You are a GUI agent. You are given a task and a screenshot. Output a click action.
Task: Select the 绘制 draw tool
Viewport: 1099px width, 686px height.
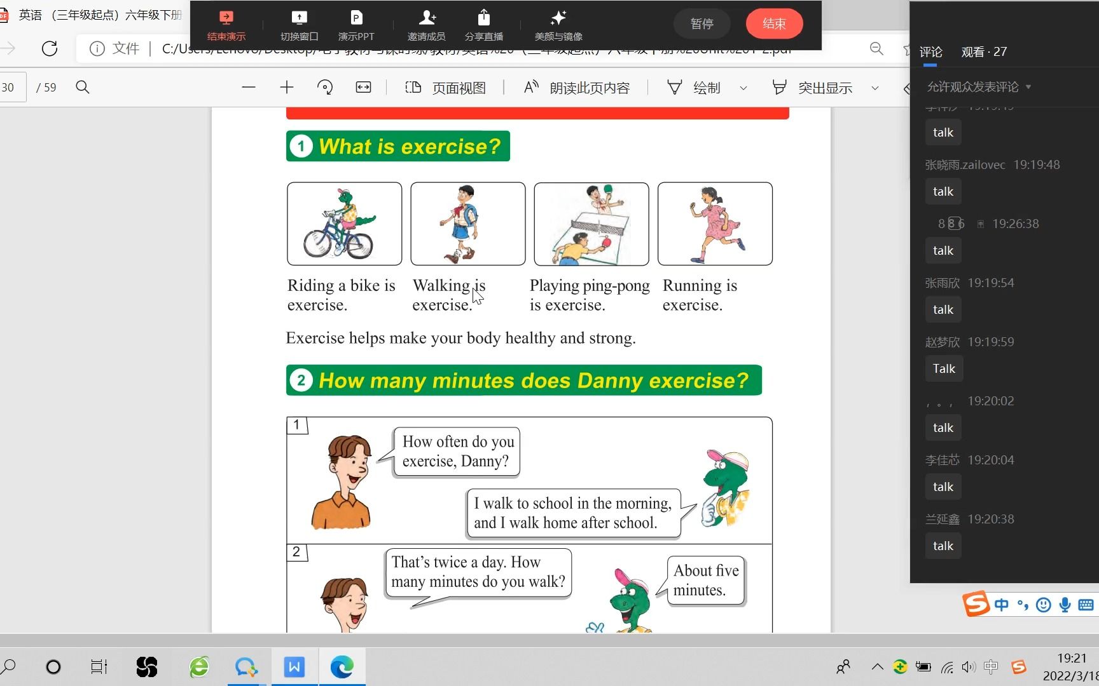693,88
